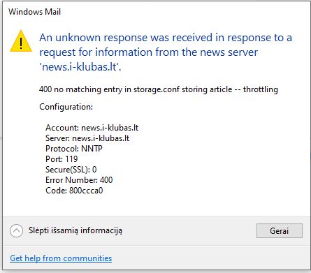Viewport: 311px width, 273px height.
Task: Select the Error Number: 400 line
Action: [79, 180]
